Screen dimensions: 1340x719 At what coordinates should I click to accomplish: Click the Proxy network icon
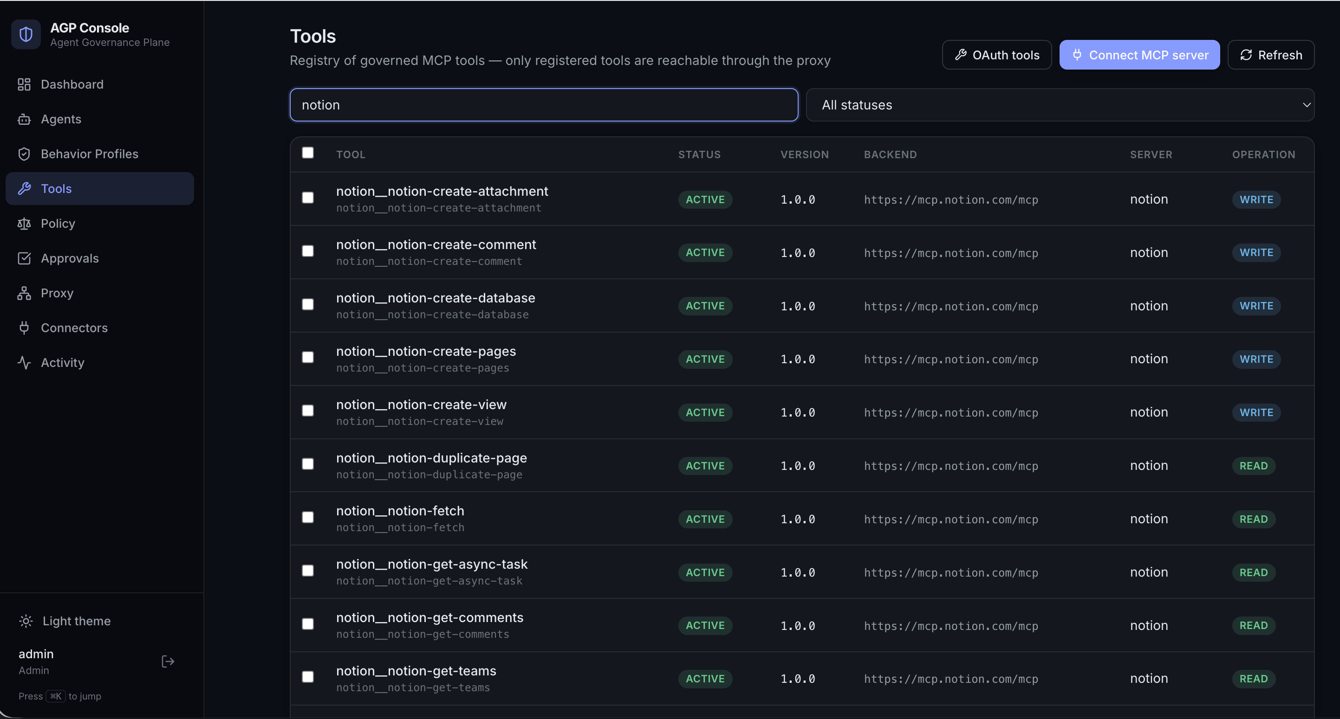point(24,293)
